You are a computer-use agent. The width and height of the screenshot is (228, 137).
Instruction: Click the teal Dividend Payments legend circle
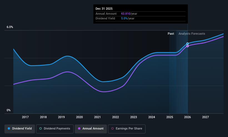(41, 129)
